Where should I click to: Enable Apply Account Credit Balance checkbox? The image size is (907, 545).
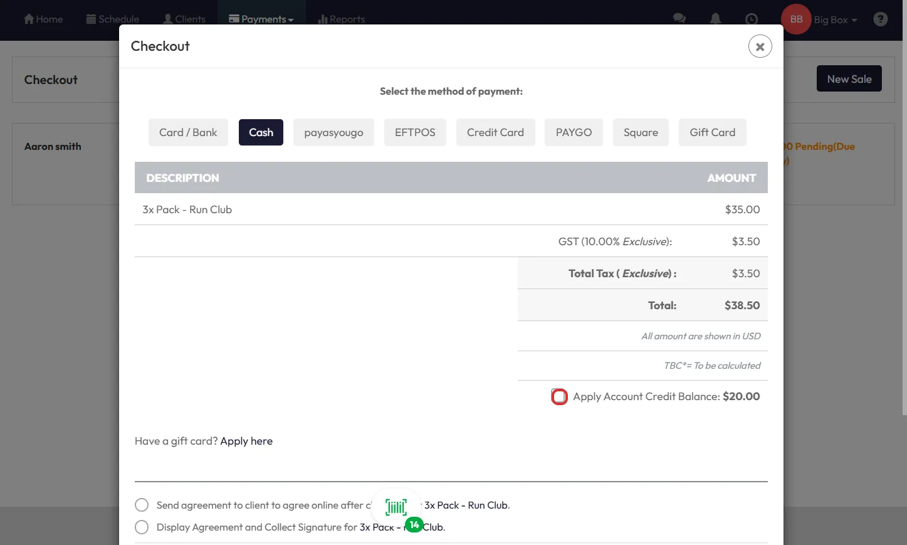[x=559, y=397]
